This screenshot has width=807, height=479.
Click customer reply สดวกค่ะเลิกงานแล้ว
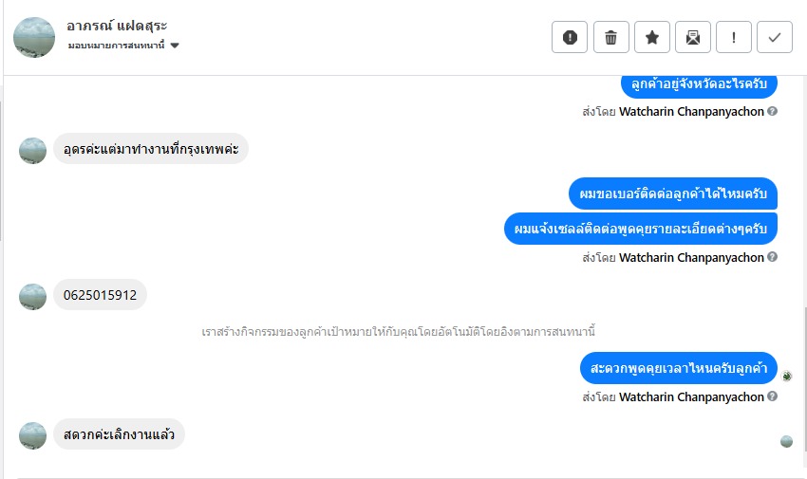point(119,434)
